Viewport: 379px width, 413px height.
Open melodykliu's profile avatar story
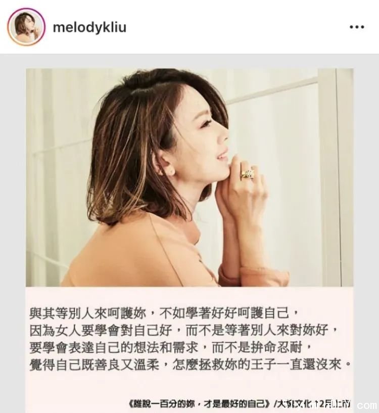(x=26, y=27)
